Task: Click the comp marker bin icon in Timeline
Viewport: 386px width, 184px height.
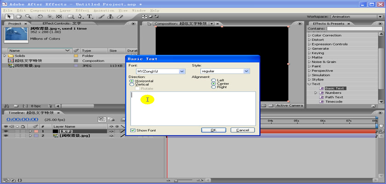Action: click(x=381, y=126)
